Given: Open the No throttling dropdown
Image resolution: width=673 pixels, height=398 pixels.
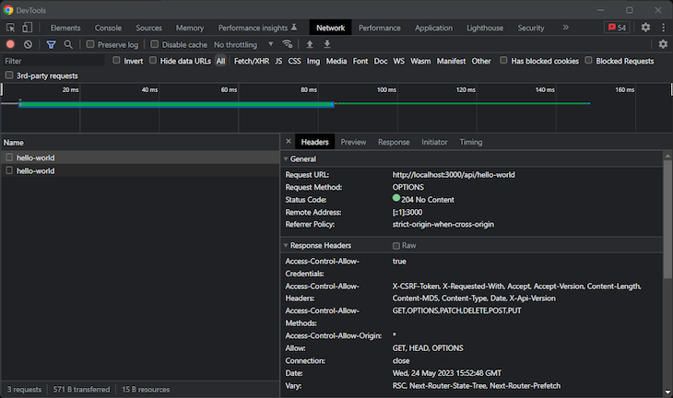Looking at the screenshot, I should pyautogui.click(x=243, y=44).
